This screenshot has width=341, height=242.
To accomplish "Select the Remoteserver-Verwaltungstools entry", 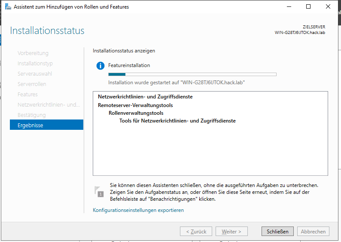I will (x=135, y=105).
